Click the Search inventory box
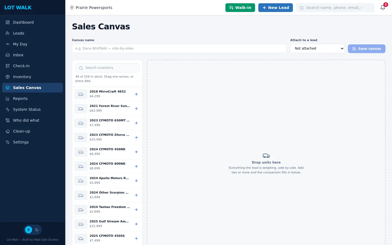The image size is (392, 245). [x=107, y=68]
